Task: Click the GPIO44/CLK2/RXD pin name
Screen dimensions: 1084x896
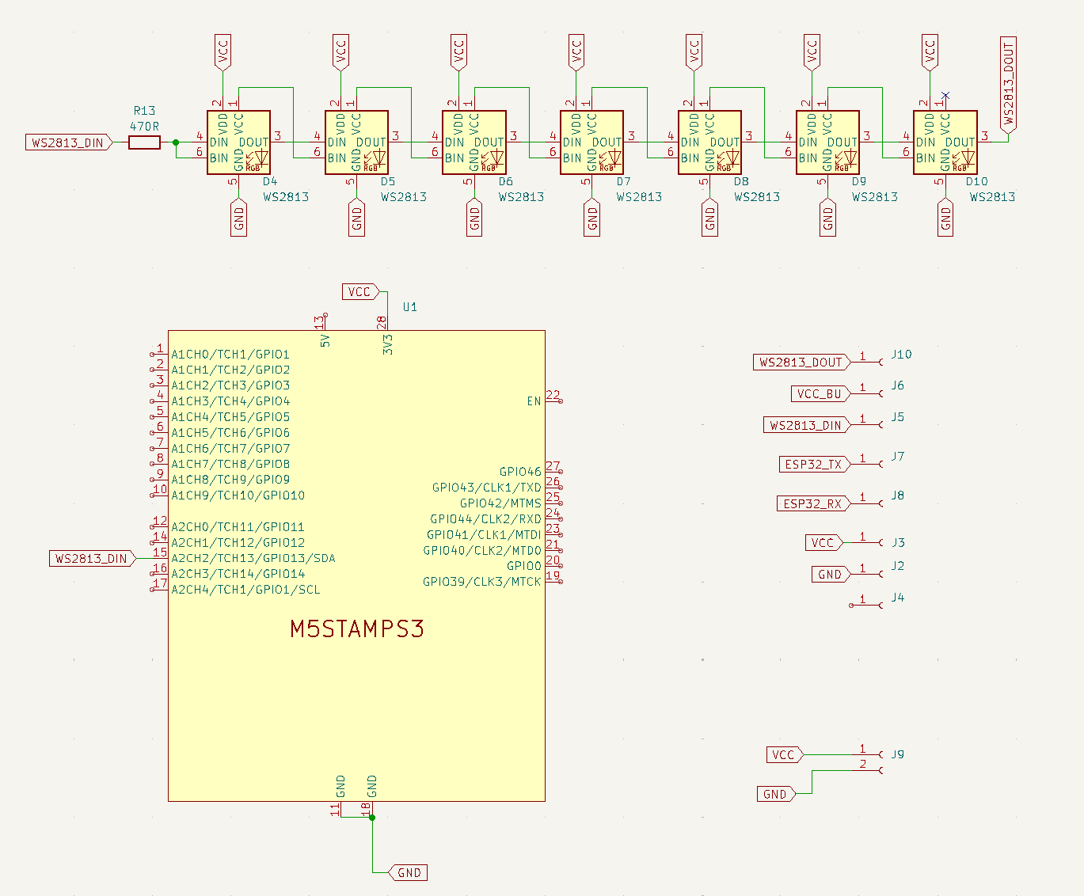Action: [x=485, y=519]
